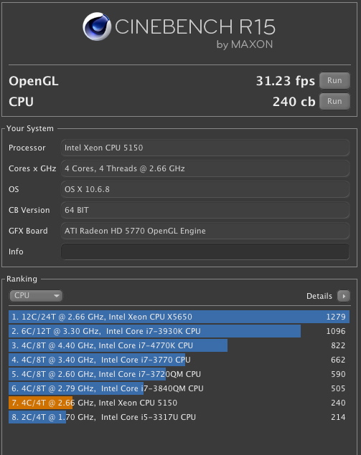
Task: Select the highlighted orange Xeon 5150 ranking entry
Action: 179,403
